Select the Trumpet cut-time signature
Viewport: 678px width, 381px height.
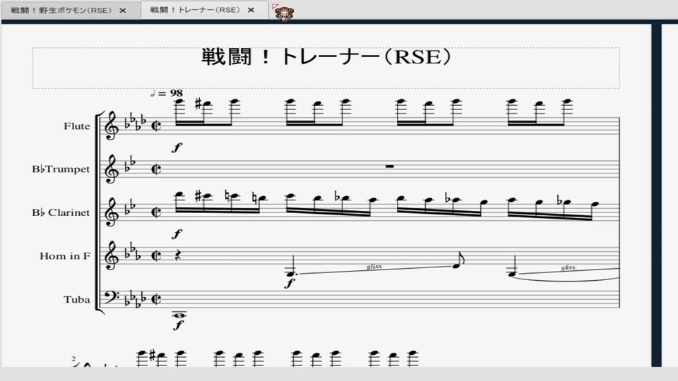[157, 169]
